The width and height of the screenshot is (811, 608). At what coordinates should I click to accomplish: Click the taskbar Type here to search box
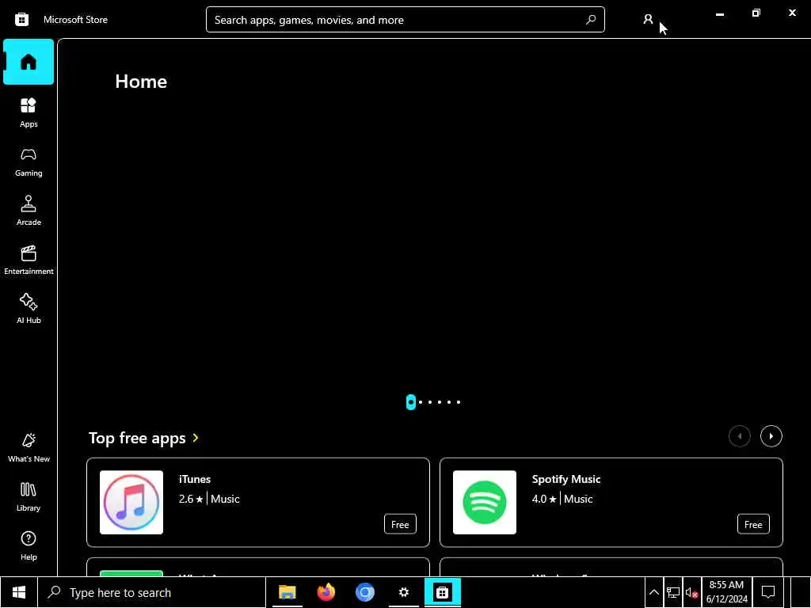pos(151,592)
